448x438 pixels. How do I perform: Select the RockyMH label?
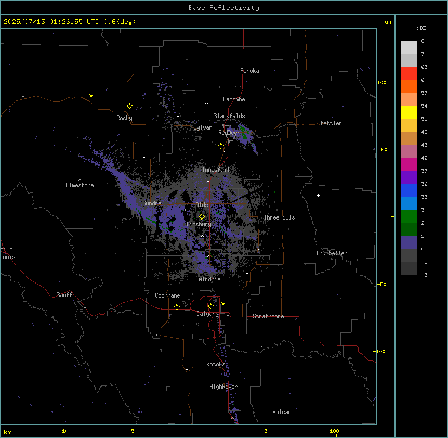coord(127,118)
